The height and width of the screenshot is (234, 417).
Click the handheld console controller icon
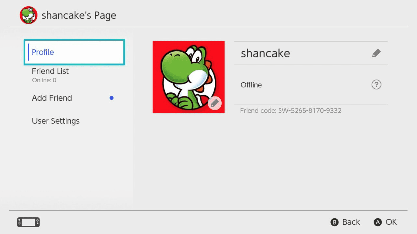[29, 222]
